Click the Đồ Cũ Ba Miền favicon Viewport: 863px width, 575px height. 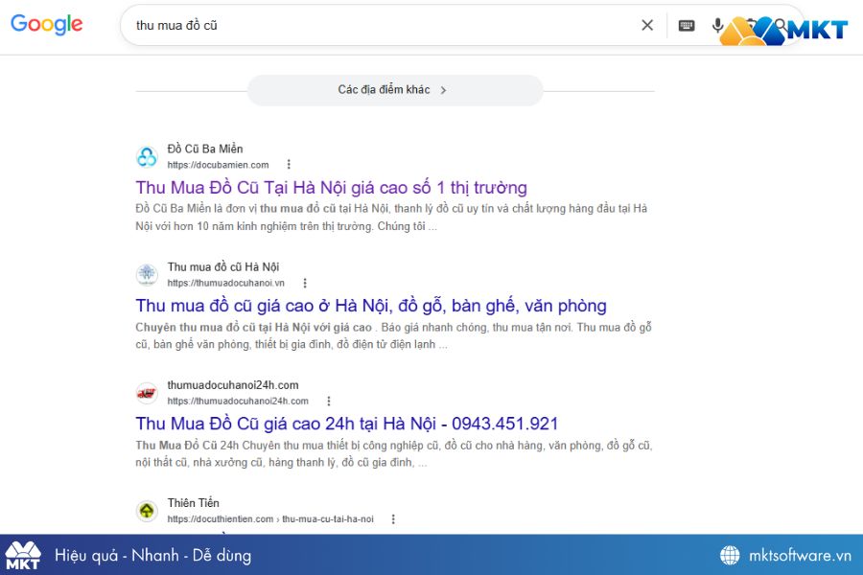pyautogui.click(x=147, y=157)
